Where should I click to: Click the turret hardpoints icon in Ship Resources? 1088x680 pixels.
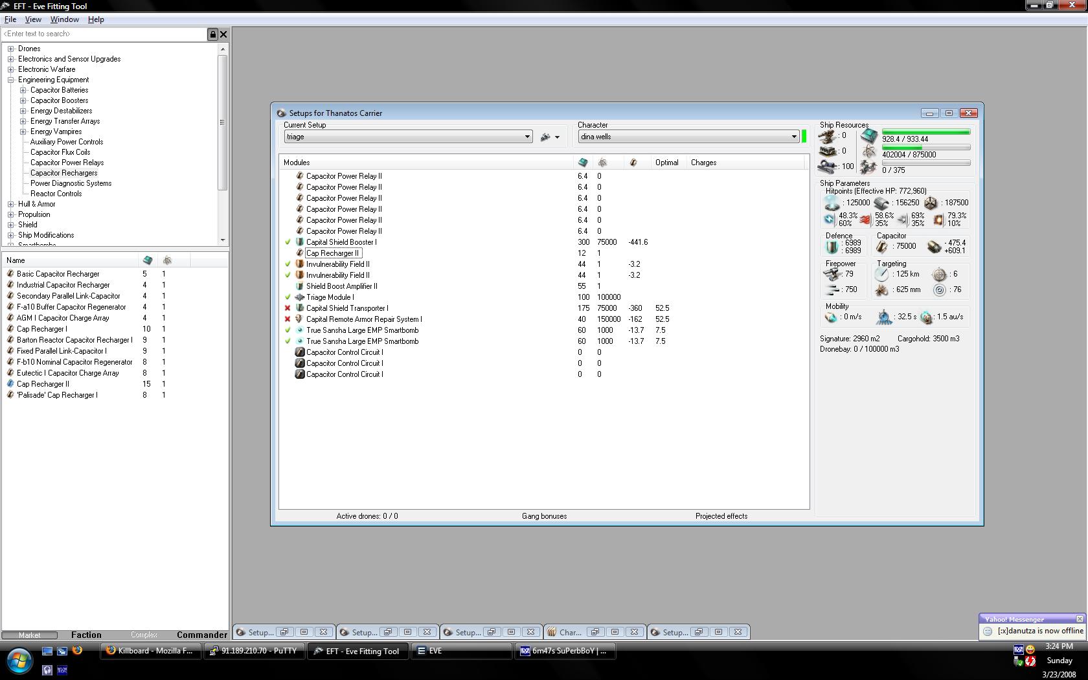827,136
